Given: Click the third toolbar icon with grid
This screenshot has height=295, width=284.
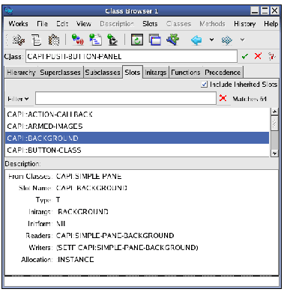Looking at the screenshot, I should click(x=54, y=40).
